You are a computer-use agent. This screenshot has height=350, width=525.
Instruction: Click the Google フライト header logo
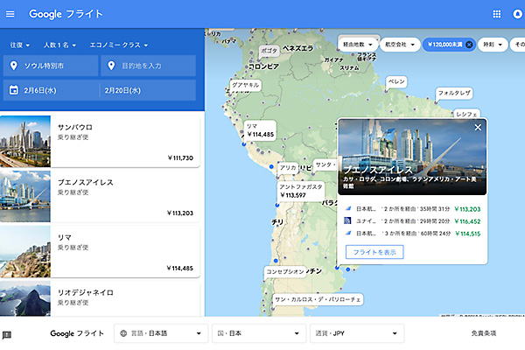[x=66, y=14]
